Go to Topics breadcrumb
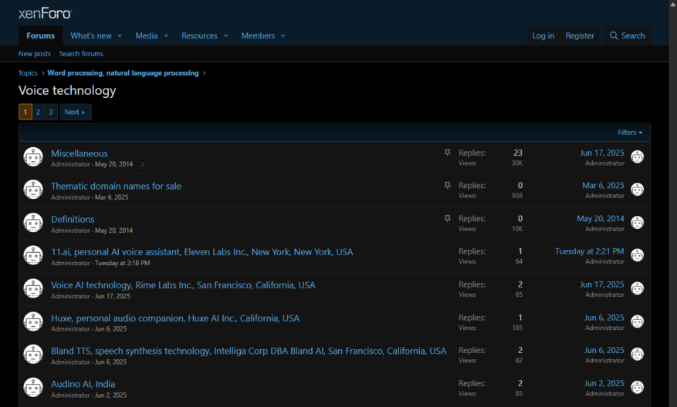The height and width of the screenshot is (407, 677). (x=28, y=73)
